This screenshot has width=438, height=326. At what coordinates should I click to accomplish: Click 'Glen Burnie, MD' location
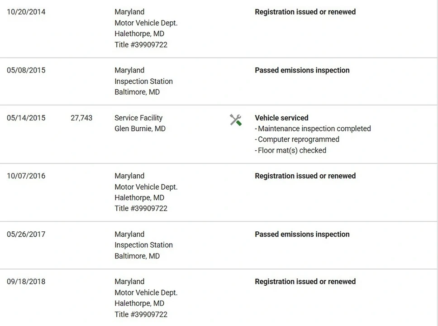tap(140, 129)
